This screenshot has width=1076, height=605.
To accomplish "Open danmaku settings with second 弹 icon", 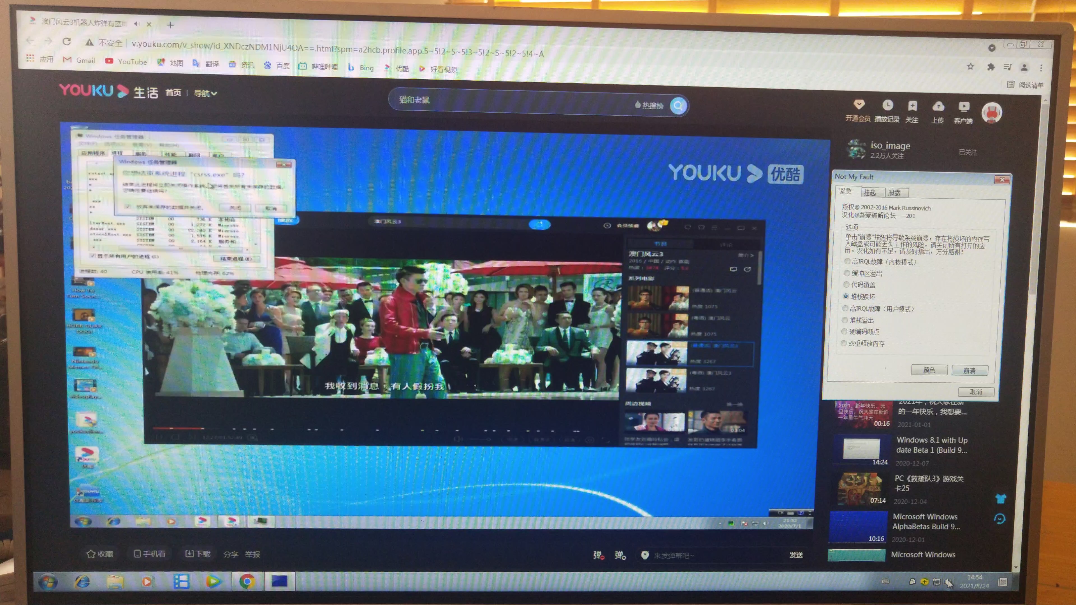I will tap(620, 555).
